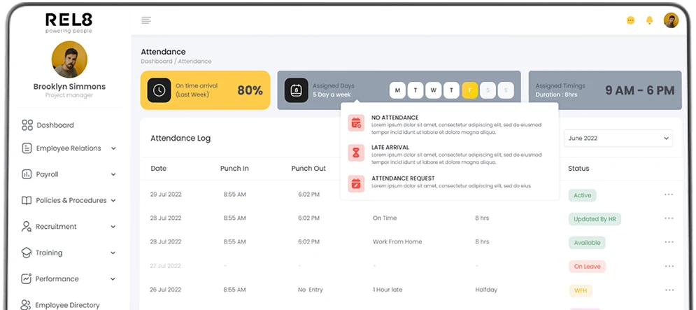Click the Dashboard breadcrumb link
The width and height of the screenshot is (696, 310).
(x=156, y=62)
